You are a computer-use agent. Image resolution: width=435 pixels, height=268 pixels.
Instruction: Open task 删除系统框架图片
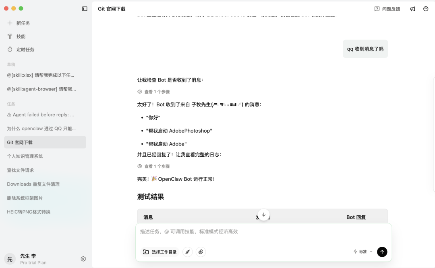coord(25,198)
